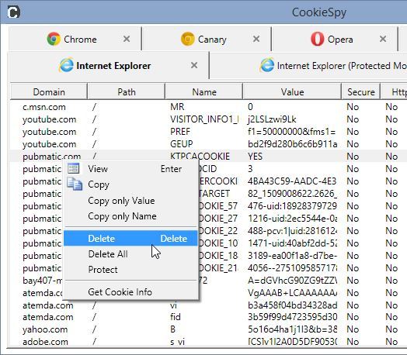
Task: Click value starting 3189-ea00f1a8
Action: point(292,256)
